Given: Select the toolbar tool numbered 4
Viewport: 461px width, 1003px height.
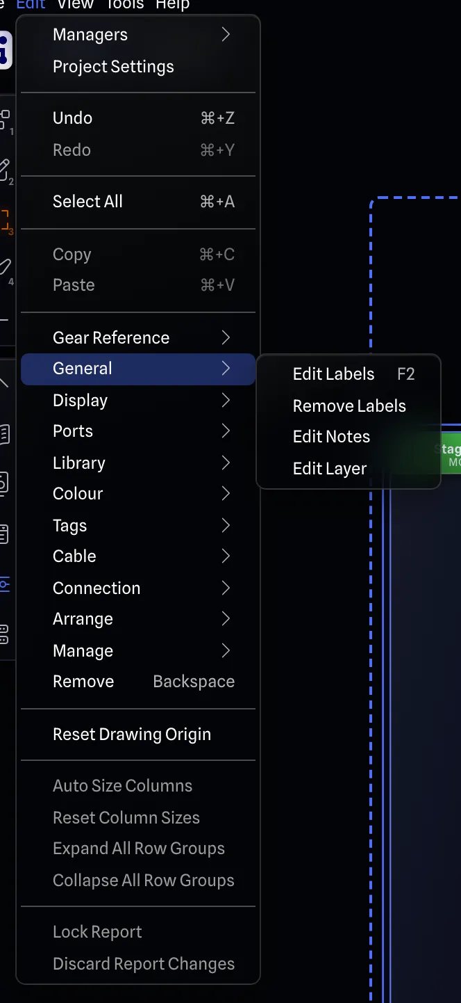Looking at the screenshot, I should point(6,270).
